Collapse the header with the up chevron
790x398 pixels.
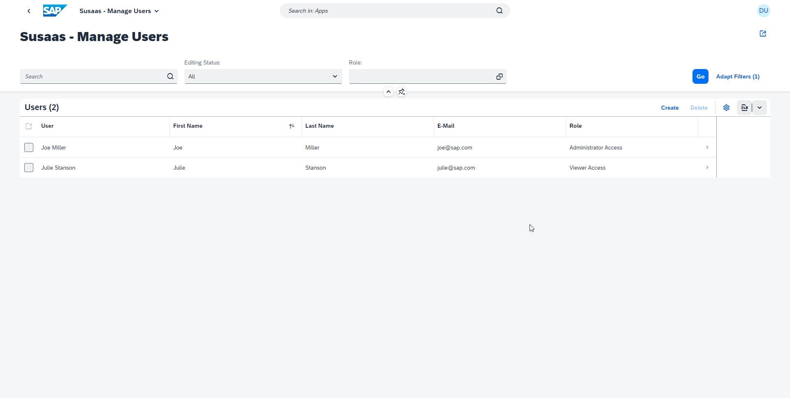click(x=388, y=92)
